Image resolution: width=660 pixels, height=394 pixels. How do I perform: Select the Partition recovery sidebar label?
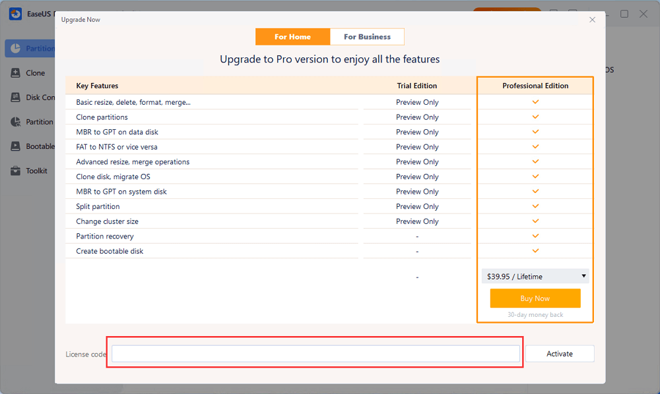[40, 122]
